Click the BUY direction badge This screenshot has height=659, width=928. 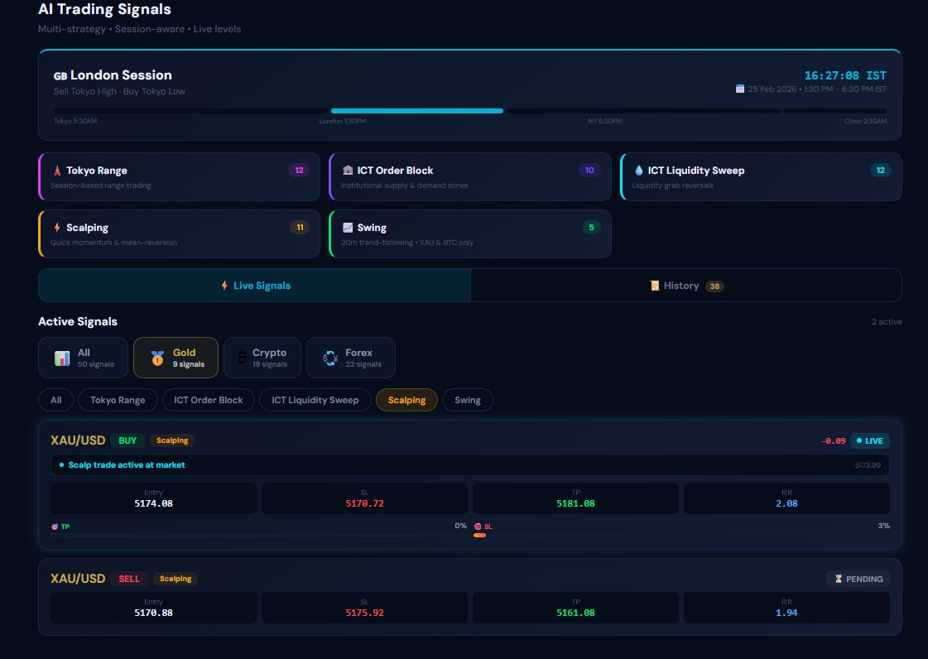[x=127, y=440]
